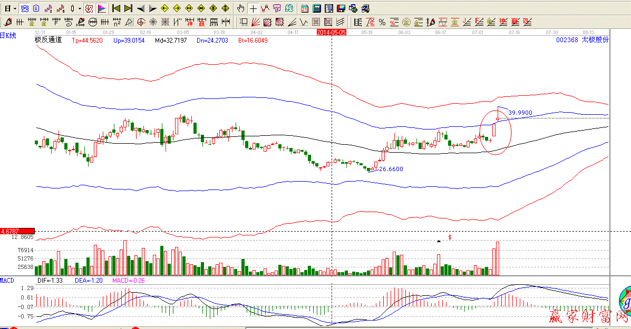Click the black left arrow step-back icon
The height and width of the screenshot is (329, 631).
pos(141,8)
